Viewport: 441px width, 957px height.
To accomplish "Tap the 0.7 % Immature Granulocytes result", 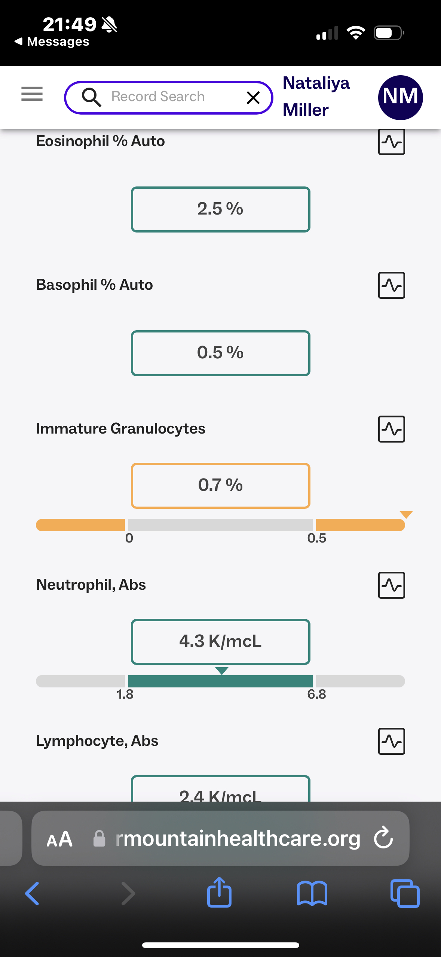I will point(220,486).
